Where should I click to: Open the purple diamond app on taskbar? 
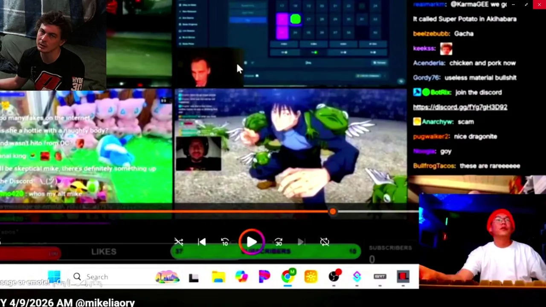click(357, 277)
